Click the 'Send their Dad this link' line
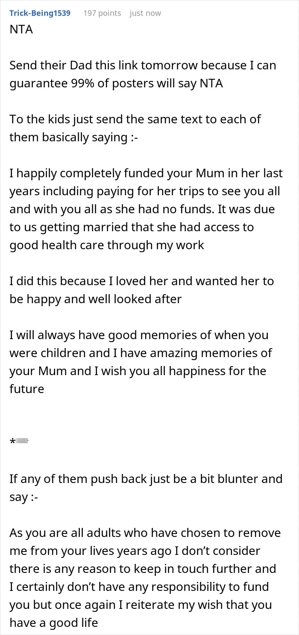The height and width of the screenshot is (635, 299). tap(143, 66)
